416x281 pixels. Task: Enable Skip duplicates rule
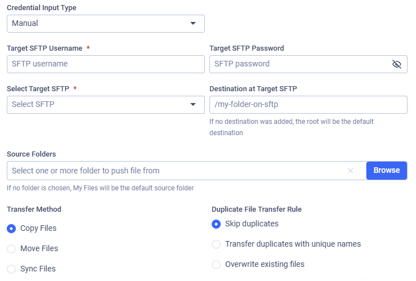point(216,224)
